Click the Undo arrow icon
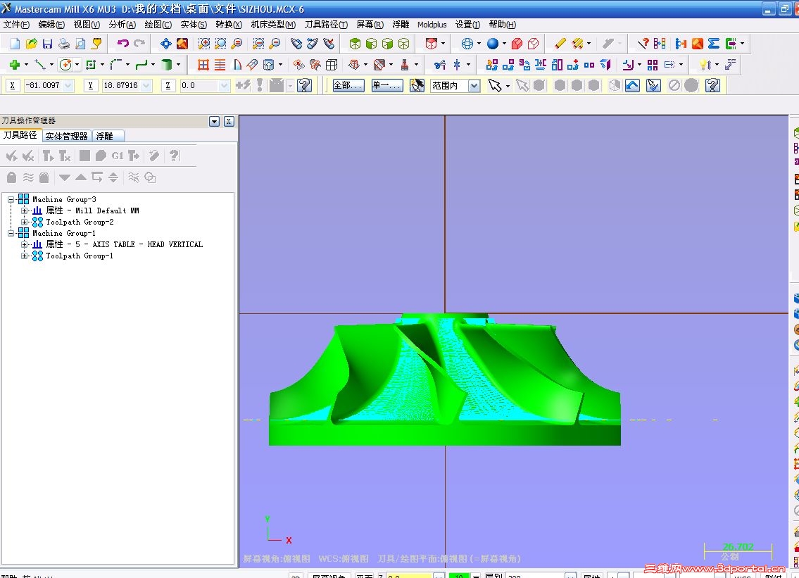799x578 pixels. 122,44
